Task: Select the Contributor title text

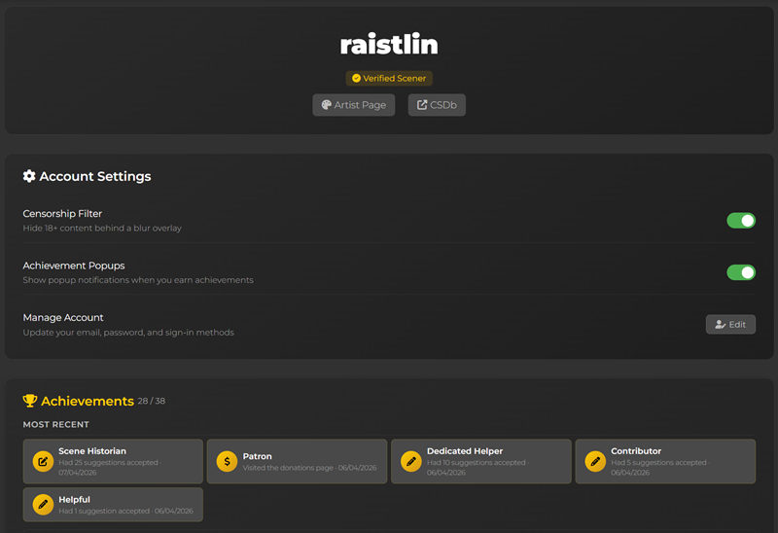Action: click(636, 451)
